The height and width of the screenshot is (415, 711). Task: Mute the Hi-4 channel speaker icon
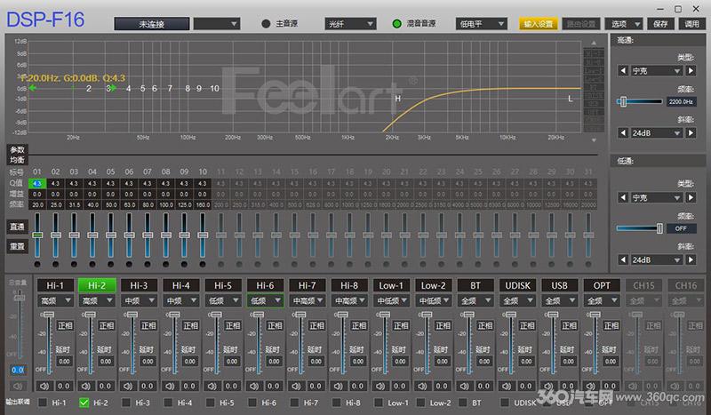pos(170,386)
